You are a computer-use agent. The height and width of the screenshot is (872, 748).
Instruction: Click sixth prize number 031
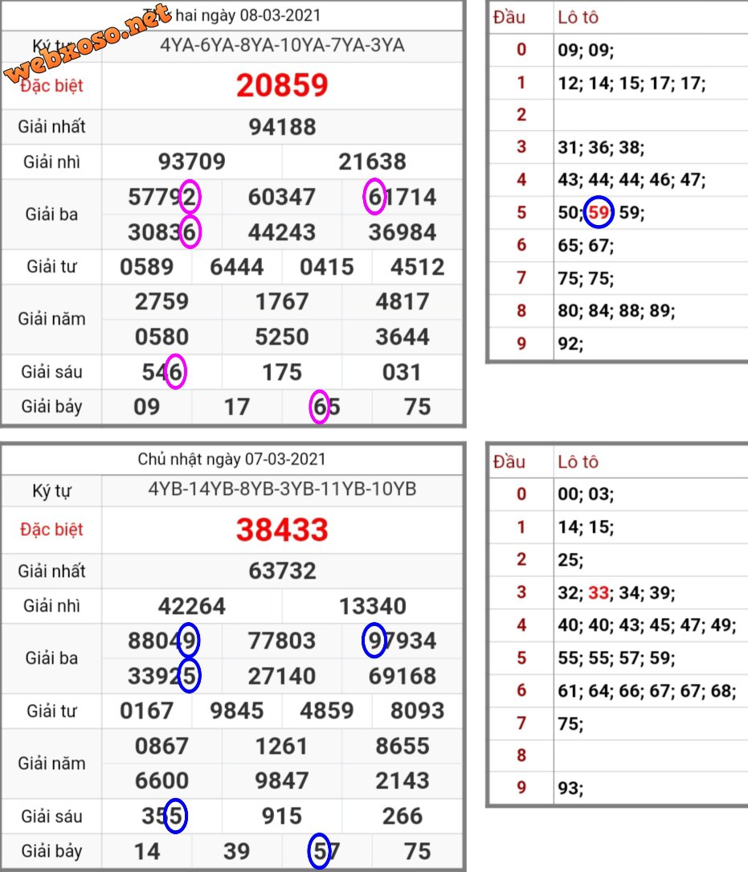[x=402, y=373]
